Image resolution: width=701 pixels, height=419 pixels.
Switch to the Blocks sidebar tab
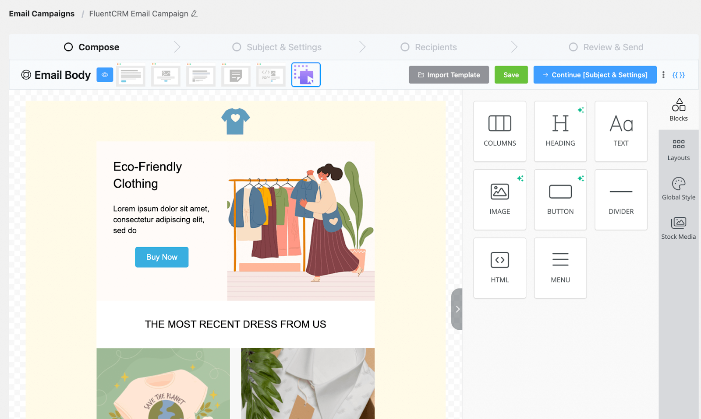pos(679,110)
